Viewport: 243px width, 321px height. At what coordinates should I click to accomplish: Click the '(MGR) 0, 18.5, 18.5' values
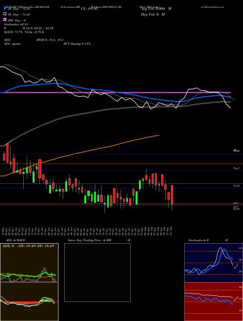point(49,40)
